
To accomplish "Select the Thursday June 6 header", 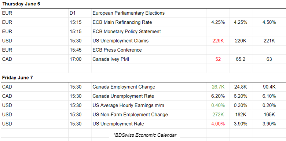I will [21, 4].
